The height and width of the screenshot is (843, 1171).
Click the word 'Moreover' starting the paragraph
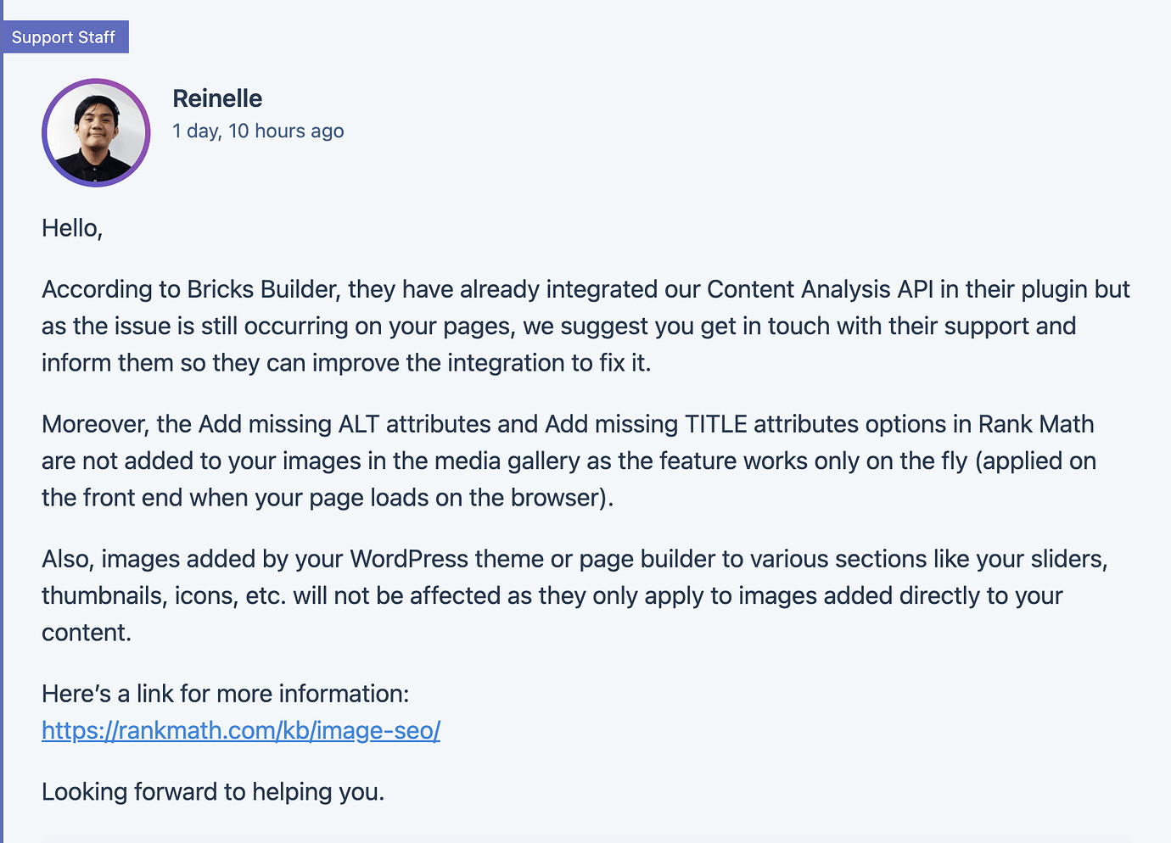tap(94, 424)
